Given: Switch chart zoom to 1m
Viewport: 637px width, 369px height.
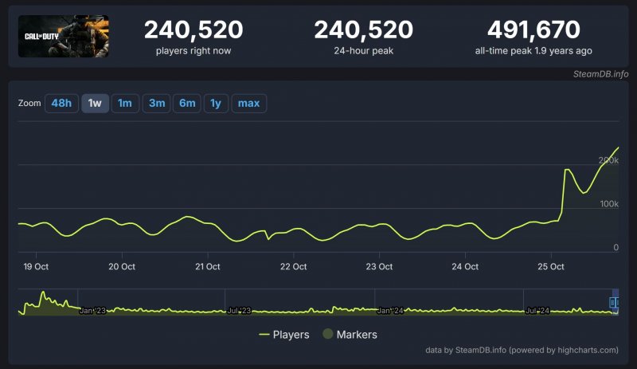Looking at the screenshot, I should pyautogui.click(x=125, y=104).
